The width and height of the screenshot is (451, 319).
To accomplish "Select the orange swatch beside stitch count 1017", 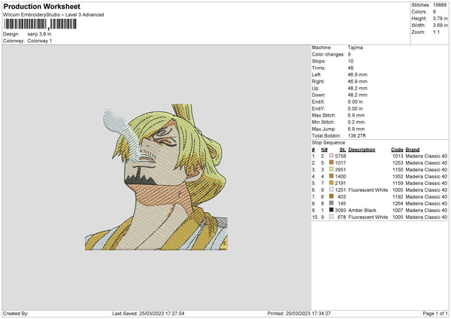I will (331, 163).
